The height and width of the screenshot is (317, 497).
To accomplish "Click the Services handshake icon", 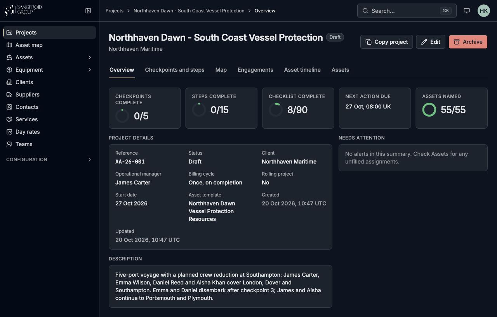I will 9,119.
